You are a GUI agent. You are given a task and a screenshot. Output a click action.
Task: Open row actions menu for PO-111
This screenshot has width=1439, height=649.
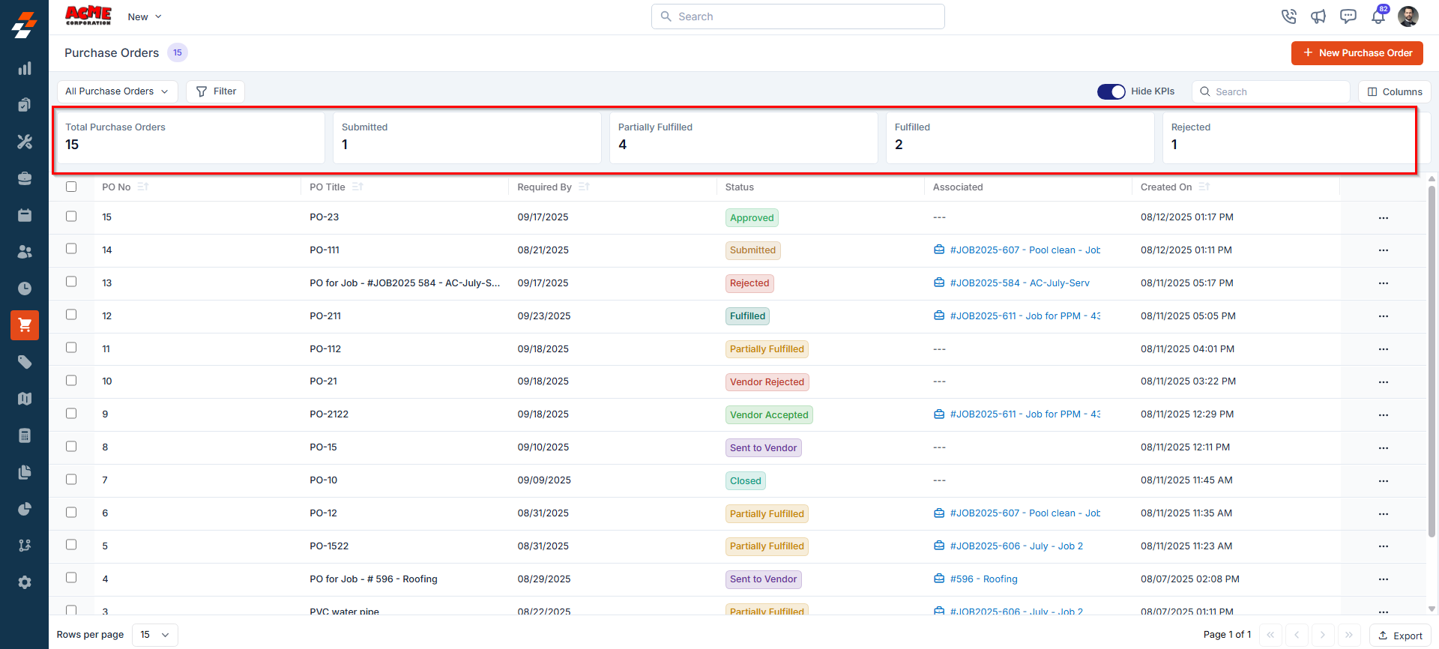(1384, 250)
